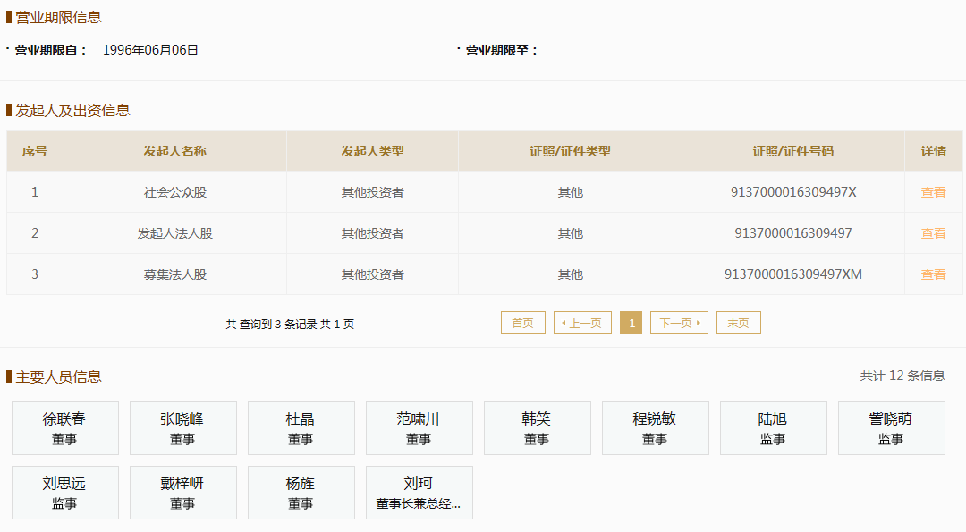
Task: View details of 募集法人股 row
Action: pyautogui.click(x=933, y=274)
